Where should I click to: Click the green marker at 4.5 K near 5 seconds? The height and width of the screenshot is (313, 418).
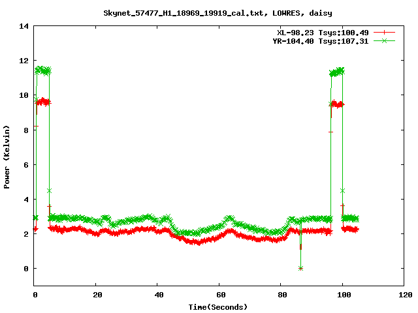pos(49,191)
